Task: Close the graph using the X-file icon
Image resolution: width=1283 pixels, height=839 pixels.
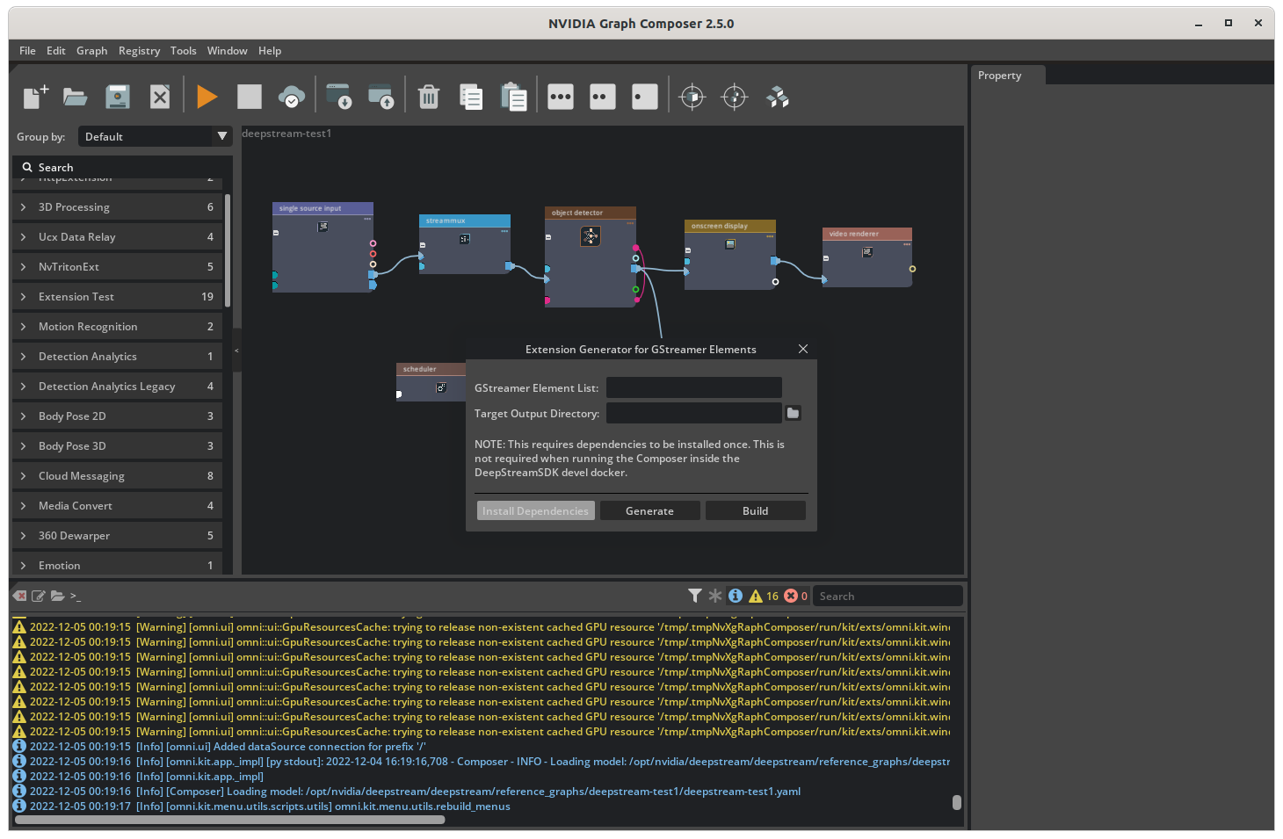Action: pos(160,97)
